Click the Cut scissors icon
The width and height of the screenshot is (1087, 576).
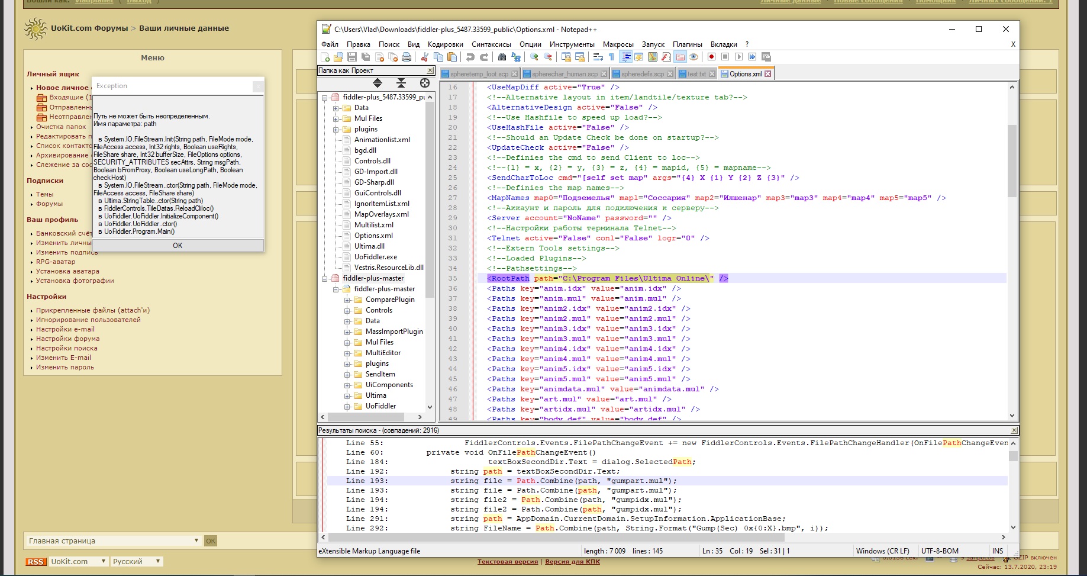(x=424, y=57)
